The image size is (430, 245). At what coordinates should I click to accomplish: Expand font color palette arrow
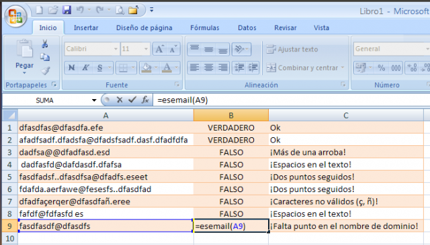(176, 68)
